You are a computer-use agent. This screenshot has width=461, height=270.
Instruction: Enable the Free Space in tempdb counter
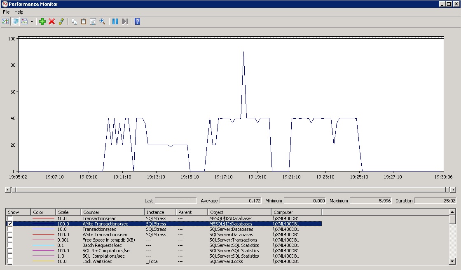click(10, 240)
